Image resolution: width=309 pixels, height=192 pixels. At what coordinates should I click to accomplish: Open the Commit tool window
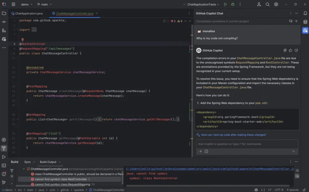point(4,22)
